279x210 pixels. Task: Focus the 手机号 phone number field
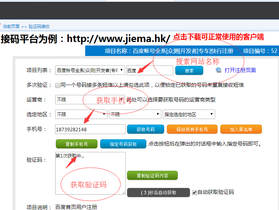pyautogui.click(x=90, y=129)
